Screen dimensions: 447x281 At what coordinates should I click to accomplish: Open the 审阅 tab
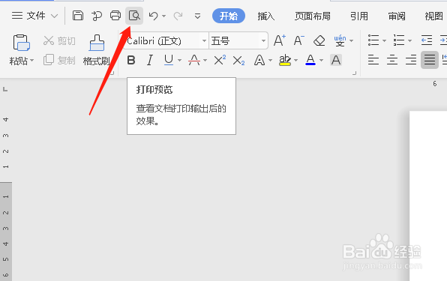click(397, 16)
